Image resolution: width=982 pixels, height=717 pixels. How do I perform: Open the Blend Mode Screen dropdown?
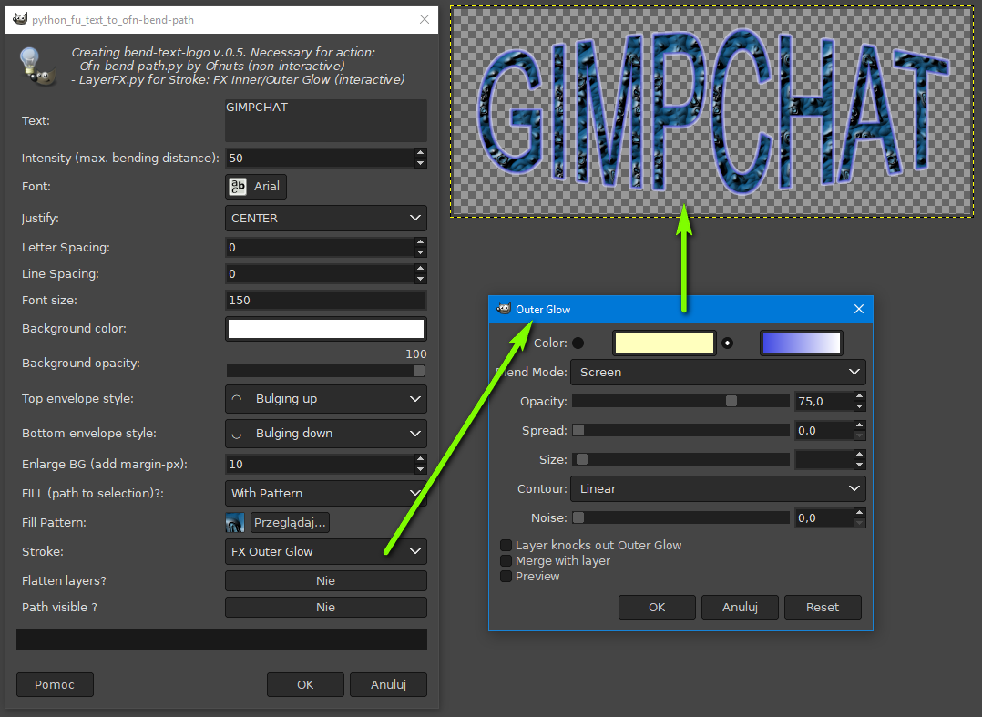pyautogui.click(x=719, y=372)
